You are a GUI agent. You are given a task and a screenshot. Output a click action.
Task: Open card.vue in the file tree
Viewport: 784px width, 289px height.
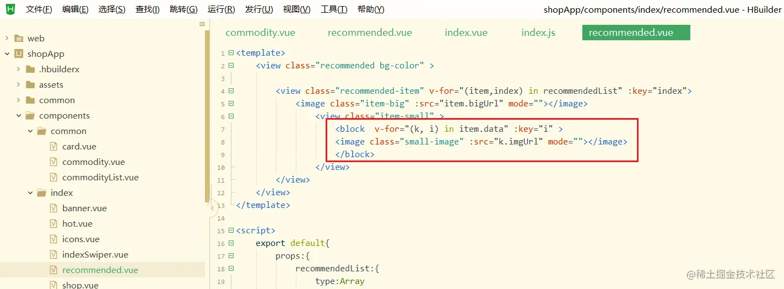click(79, 146)
